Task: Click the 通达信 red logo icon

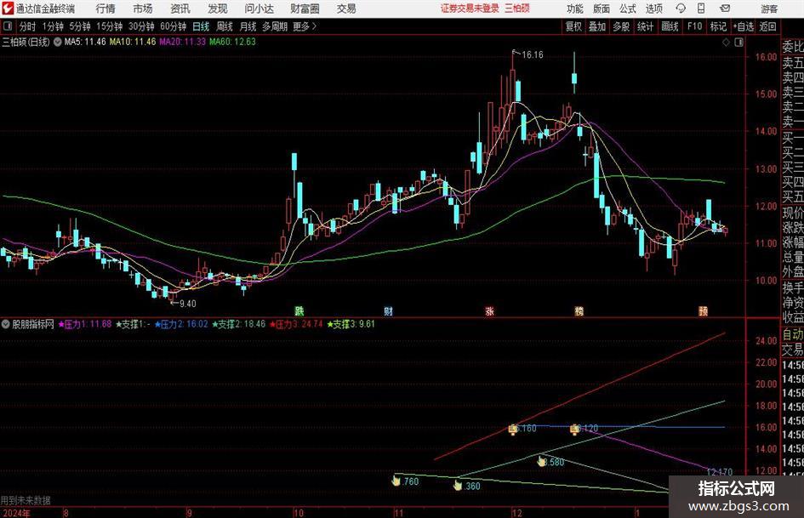Action: (8, 9)
